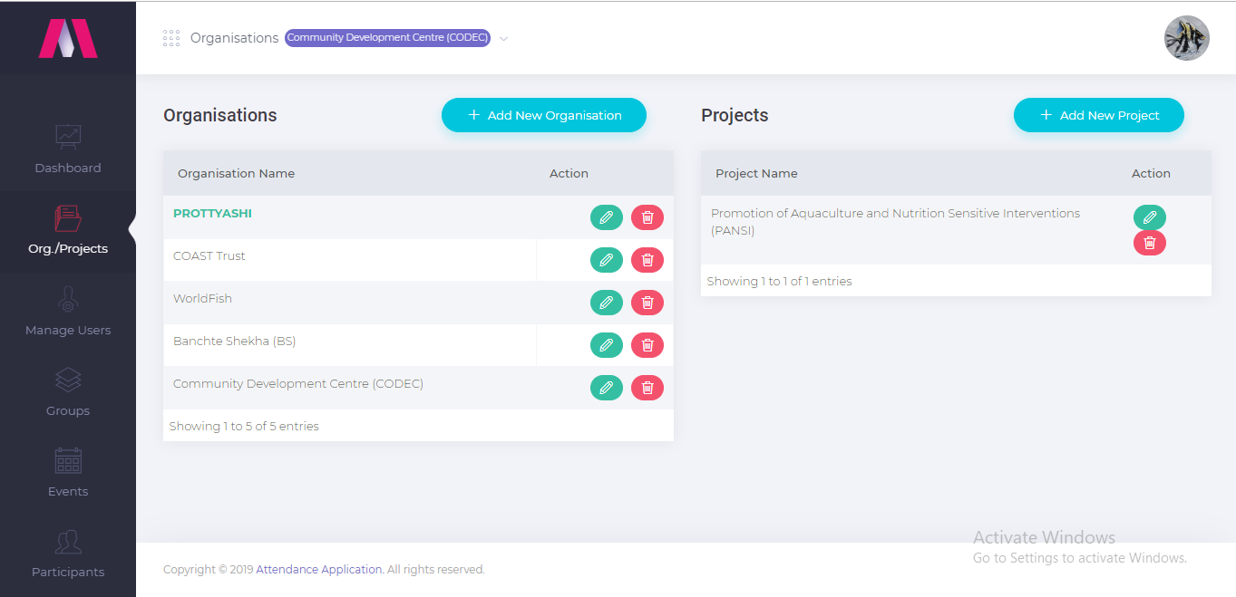This screenshot has width=1236, height=597.
Task: Follow the Attendance Application footer link
Action: click(x=319, y=570)
